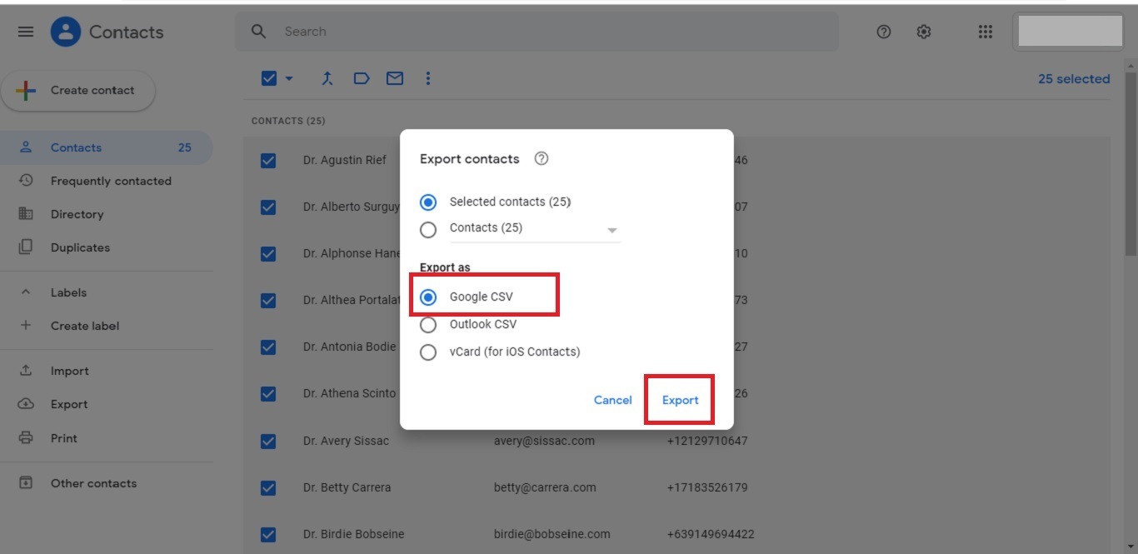Open the more actions three-dot menu

point(428,78)
